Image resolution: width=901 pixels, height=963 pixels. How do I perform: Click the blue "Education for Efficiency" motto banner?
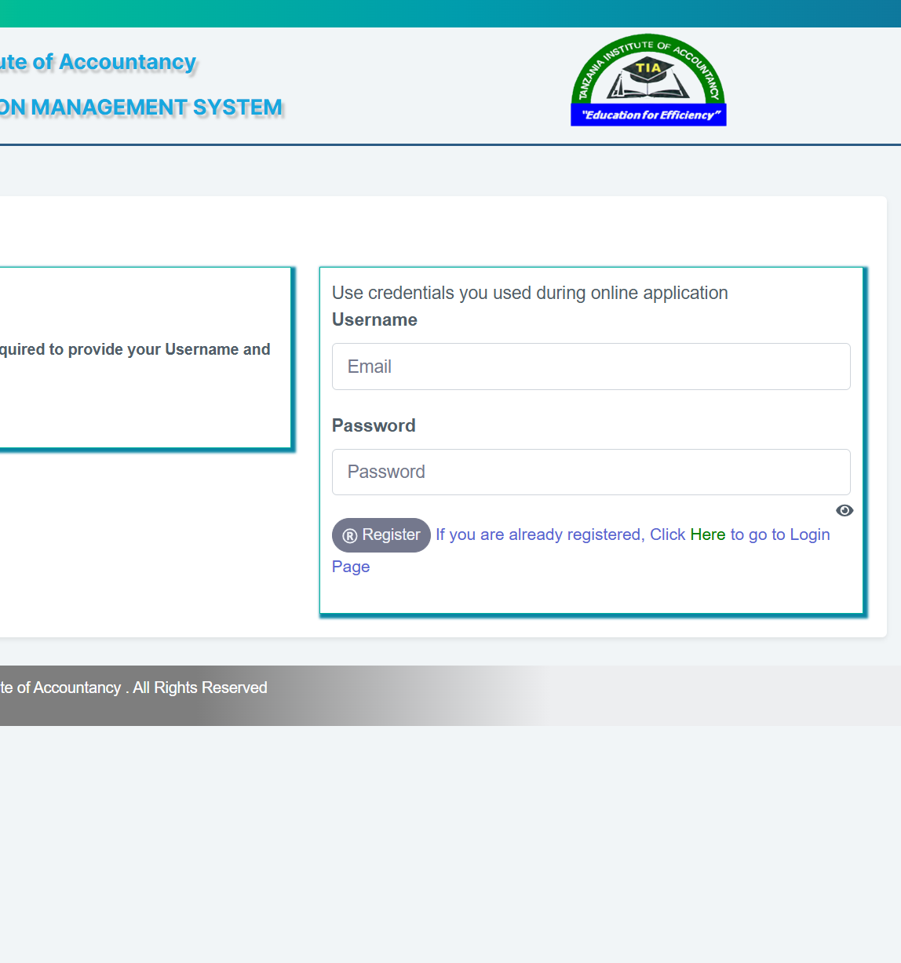(x=648, y=115)
